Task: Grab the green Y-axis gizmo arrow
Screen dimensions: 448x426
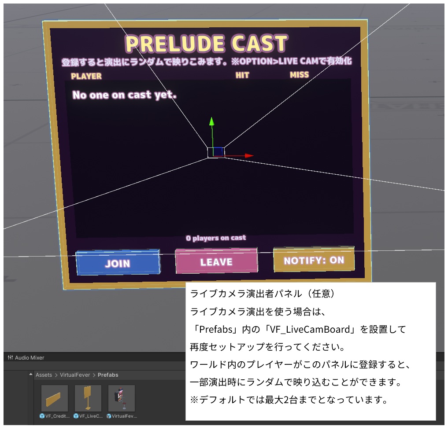Action: tap(211, 121)
